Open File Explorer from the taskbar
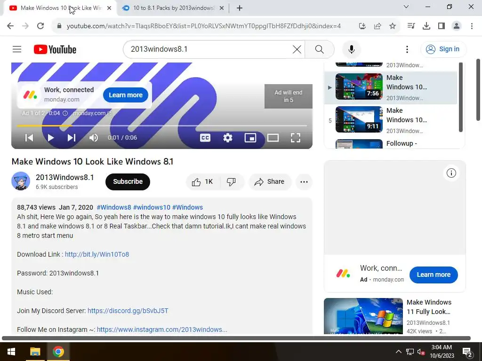Image resolution: width=482 pixels, height=361 pixels. [x=35, y=352]
